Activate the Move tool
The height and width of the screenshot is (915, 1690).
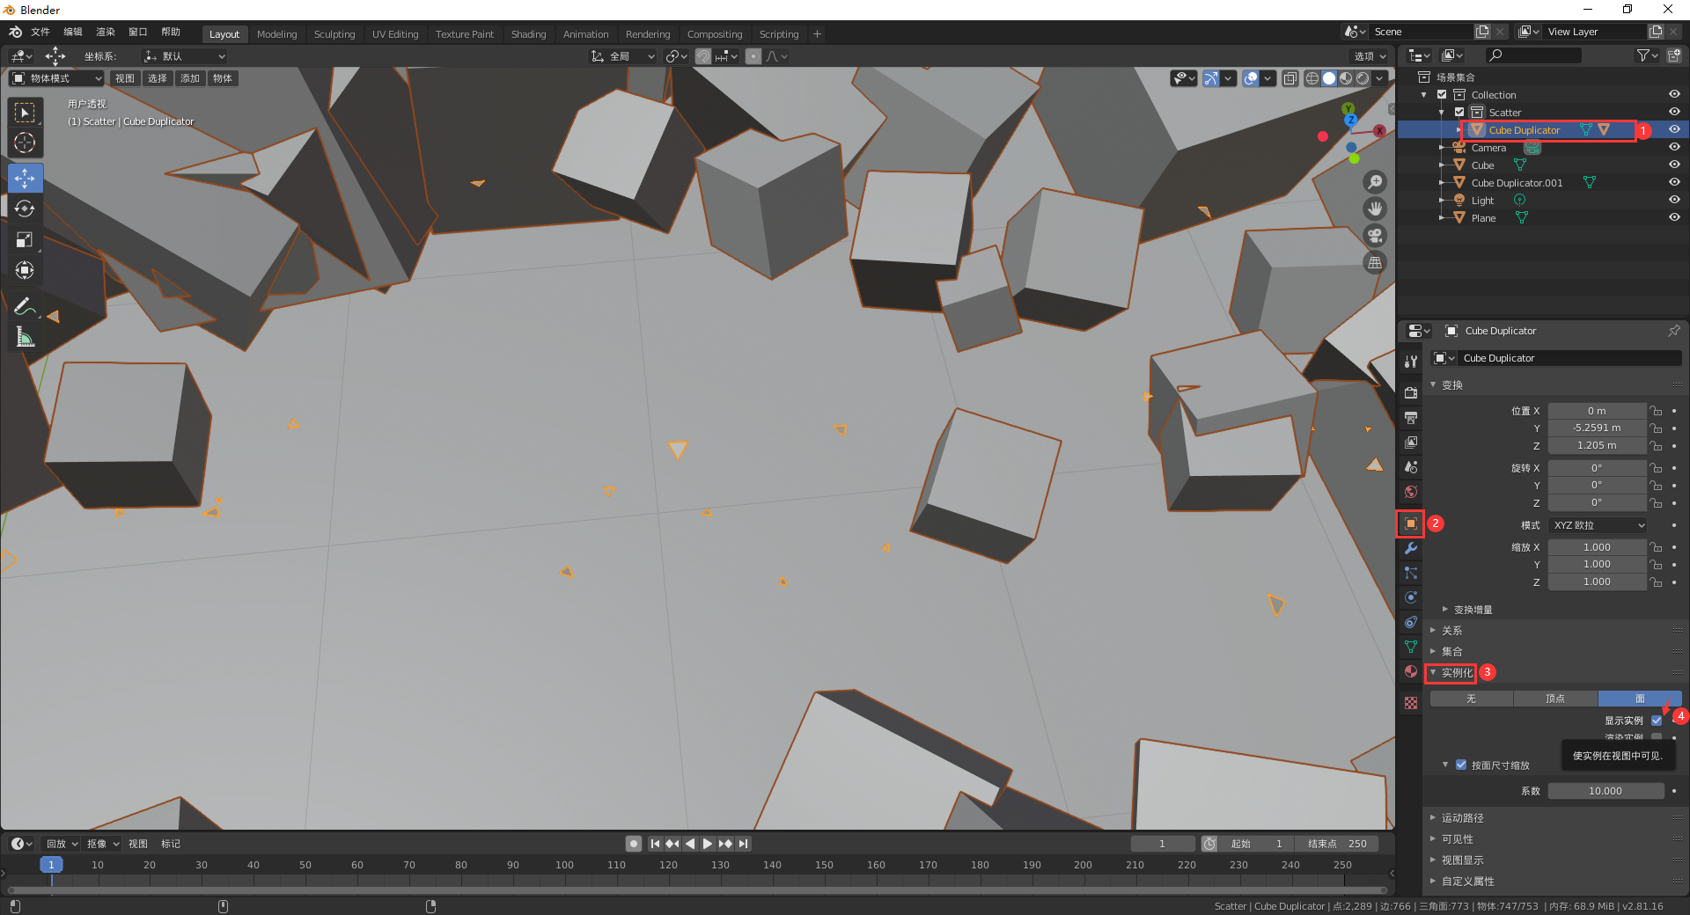25,178
